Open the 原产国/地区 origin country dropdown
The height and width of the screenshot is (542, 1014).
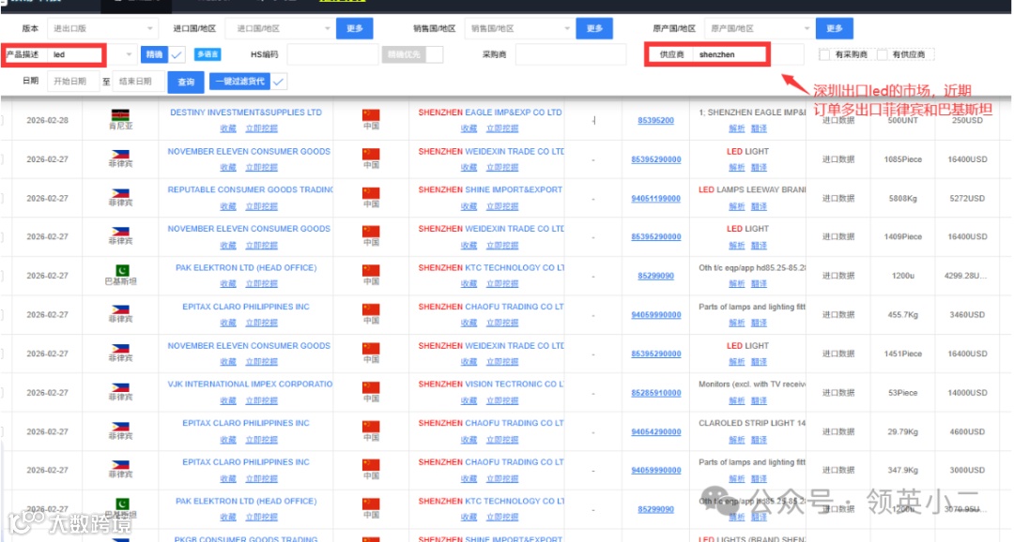tap(759, 28)
